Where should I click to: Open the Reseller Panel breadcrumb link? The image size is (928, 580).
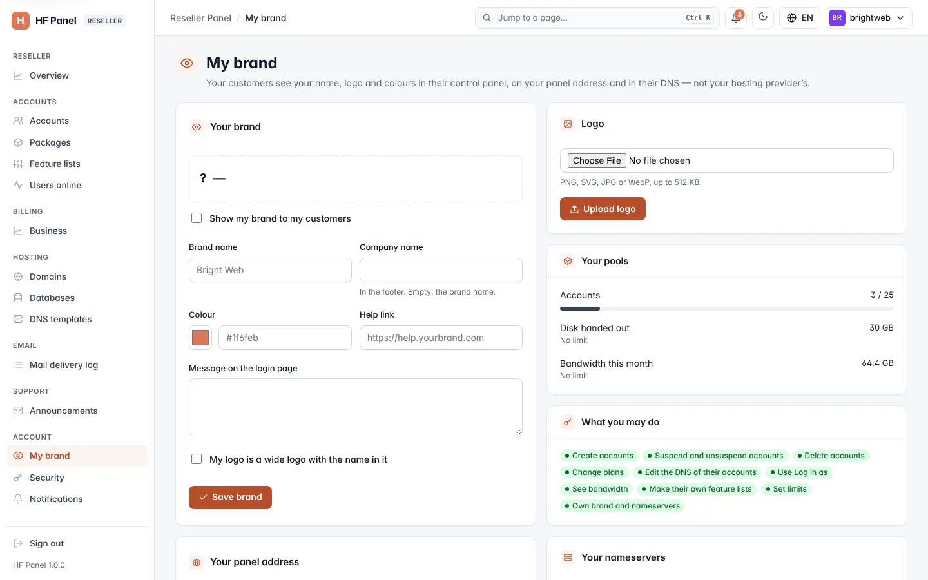click(x=200, y=18)
